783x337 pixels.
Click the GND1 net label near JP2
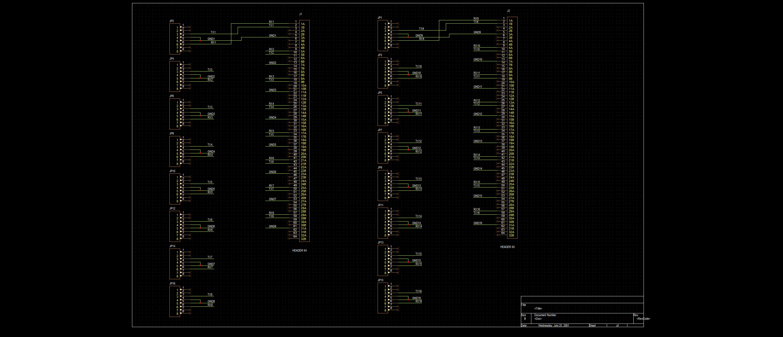211,39
